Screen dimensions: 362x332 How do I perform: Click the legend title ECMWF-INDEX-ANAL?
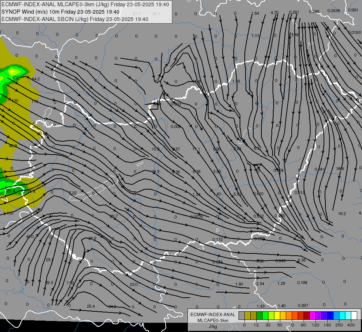point(213,315)
